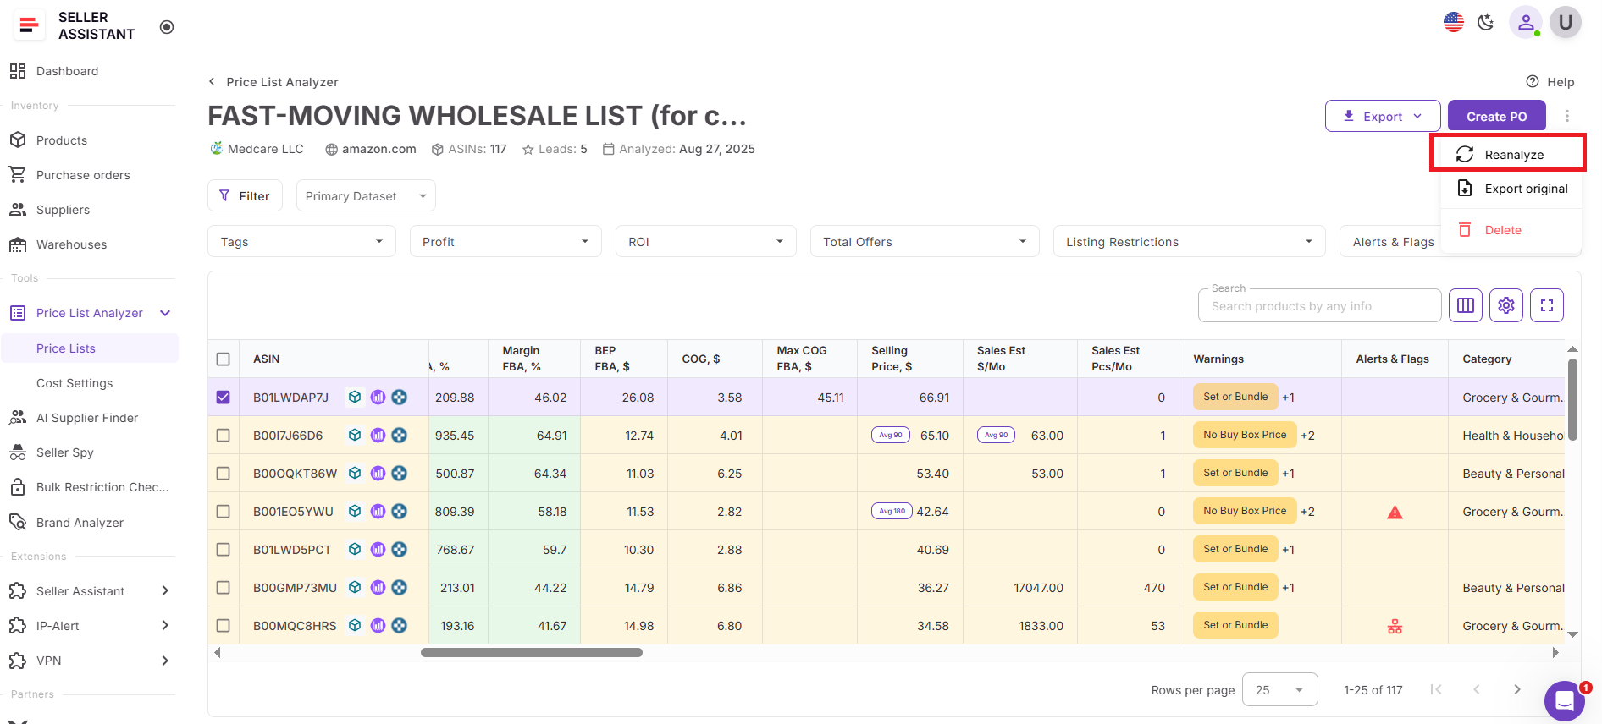The width and height of the screenshot is (1602, 724).
Task: Check the B000QKT86W row checkbox
Action: [x=224, y=473]
